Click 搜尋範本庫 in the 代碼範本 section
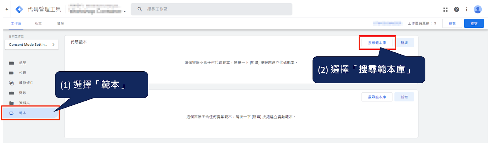Image resolution: width=490 pixels, height=143 pixels. coord(377,43)
